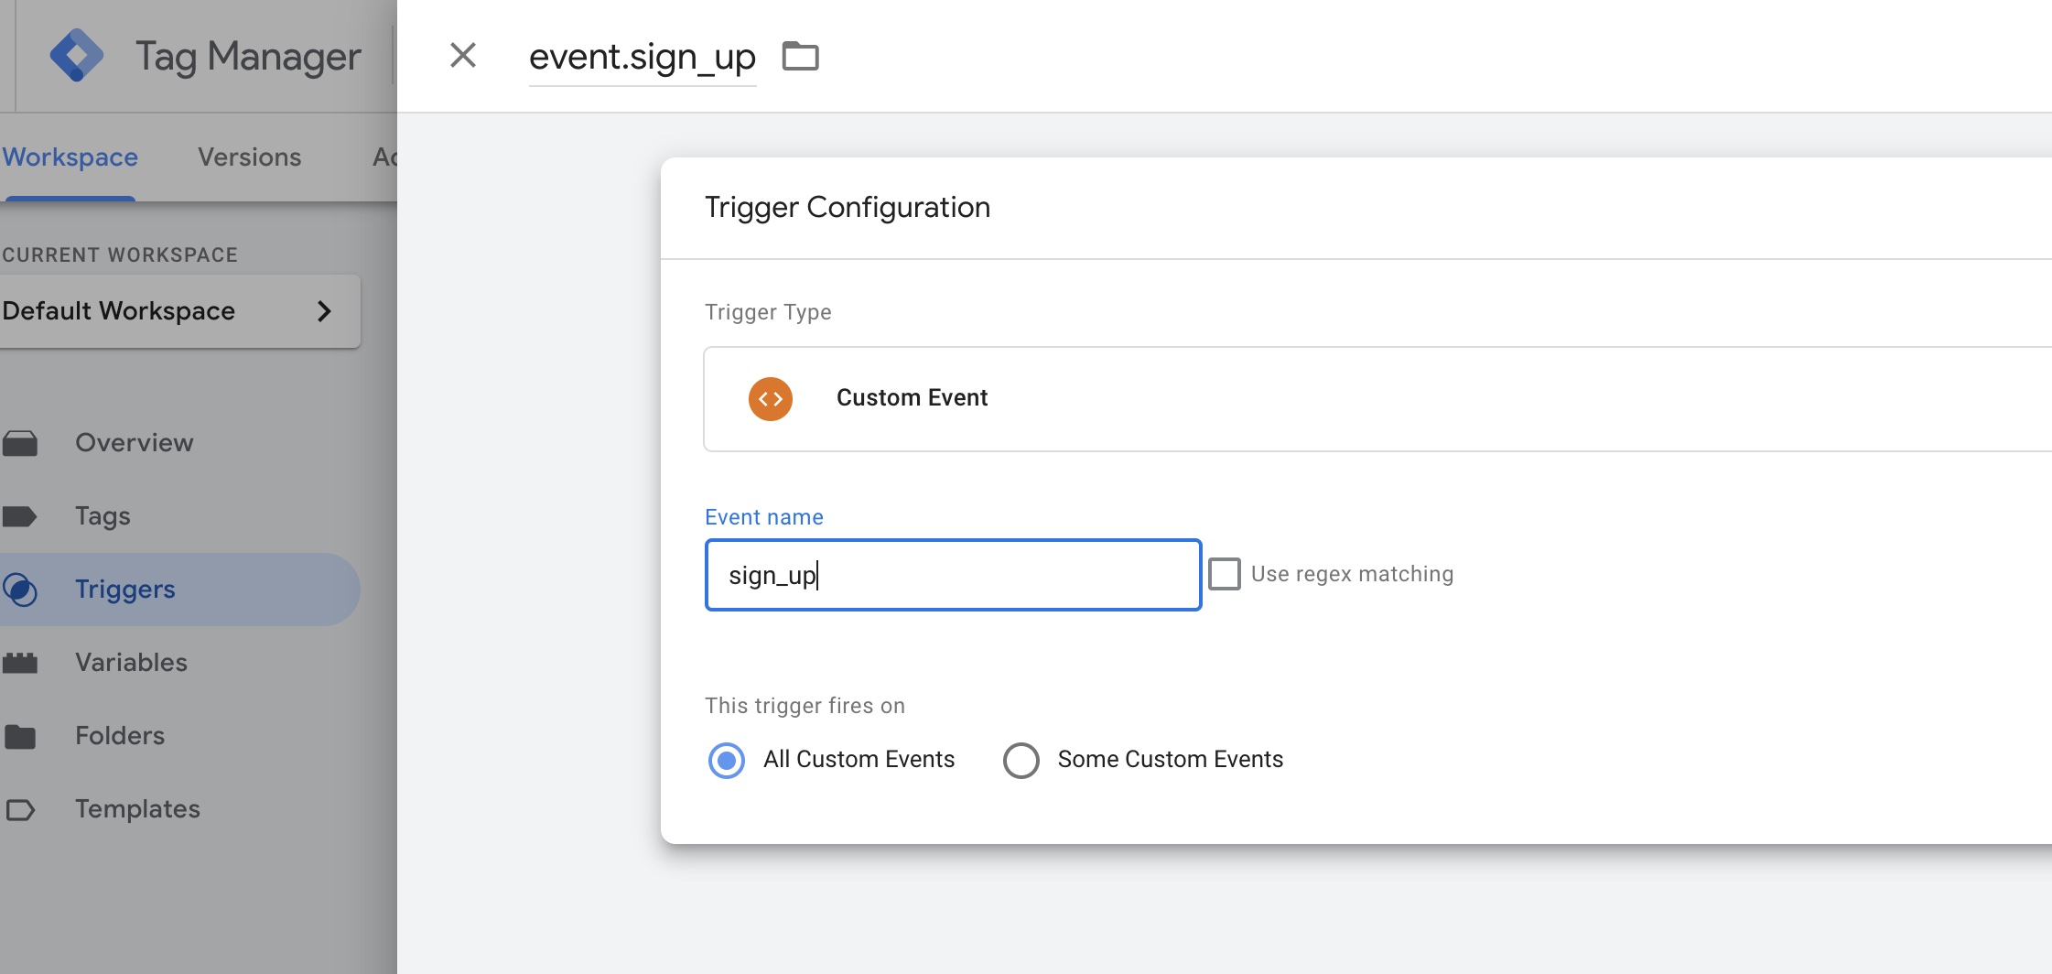Enable the Use regex matching checkbox

click(x=1225, y=574)
